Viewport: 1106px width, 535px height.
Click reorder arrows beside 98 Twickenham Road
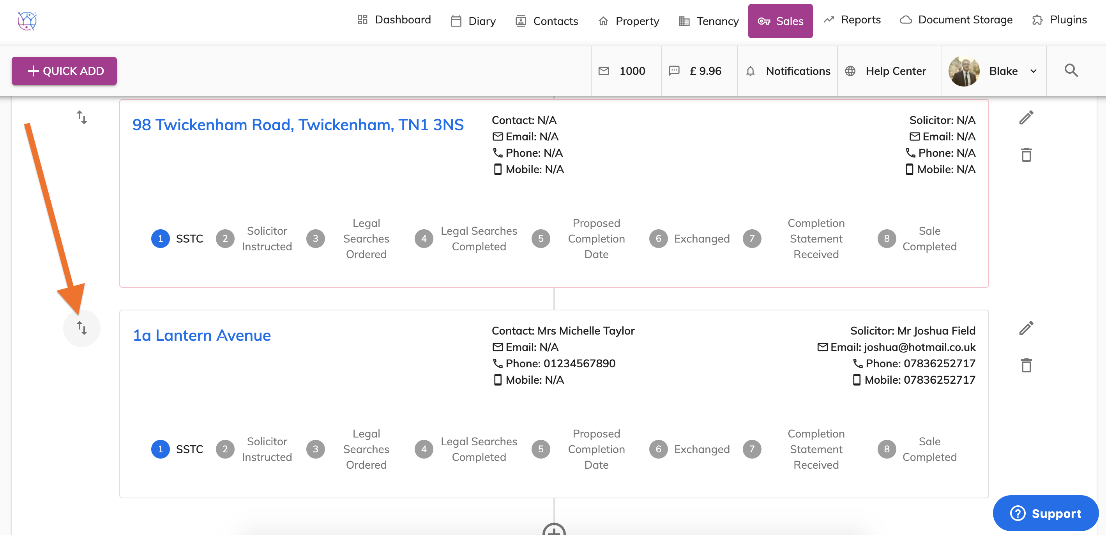pos(81,117)
